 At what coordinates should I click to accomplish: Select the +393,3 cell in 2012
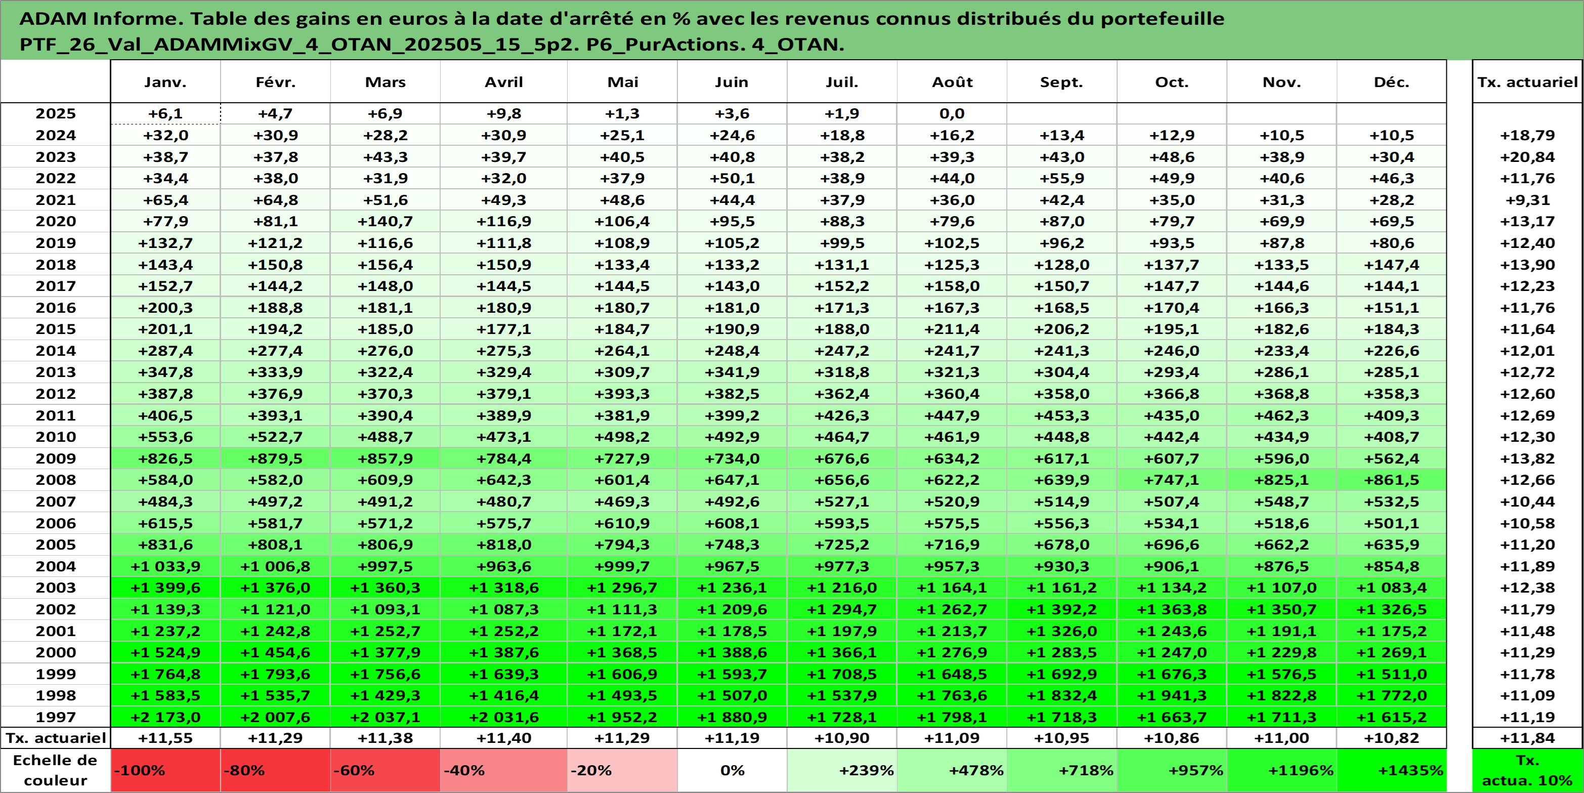pyautogui.click(x=622, y=394)
